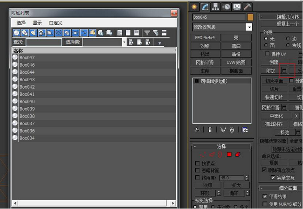Adjust the 按角度 45.0 spinner

click(x=247, y=178)
